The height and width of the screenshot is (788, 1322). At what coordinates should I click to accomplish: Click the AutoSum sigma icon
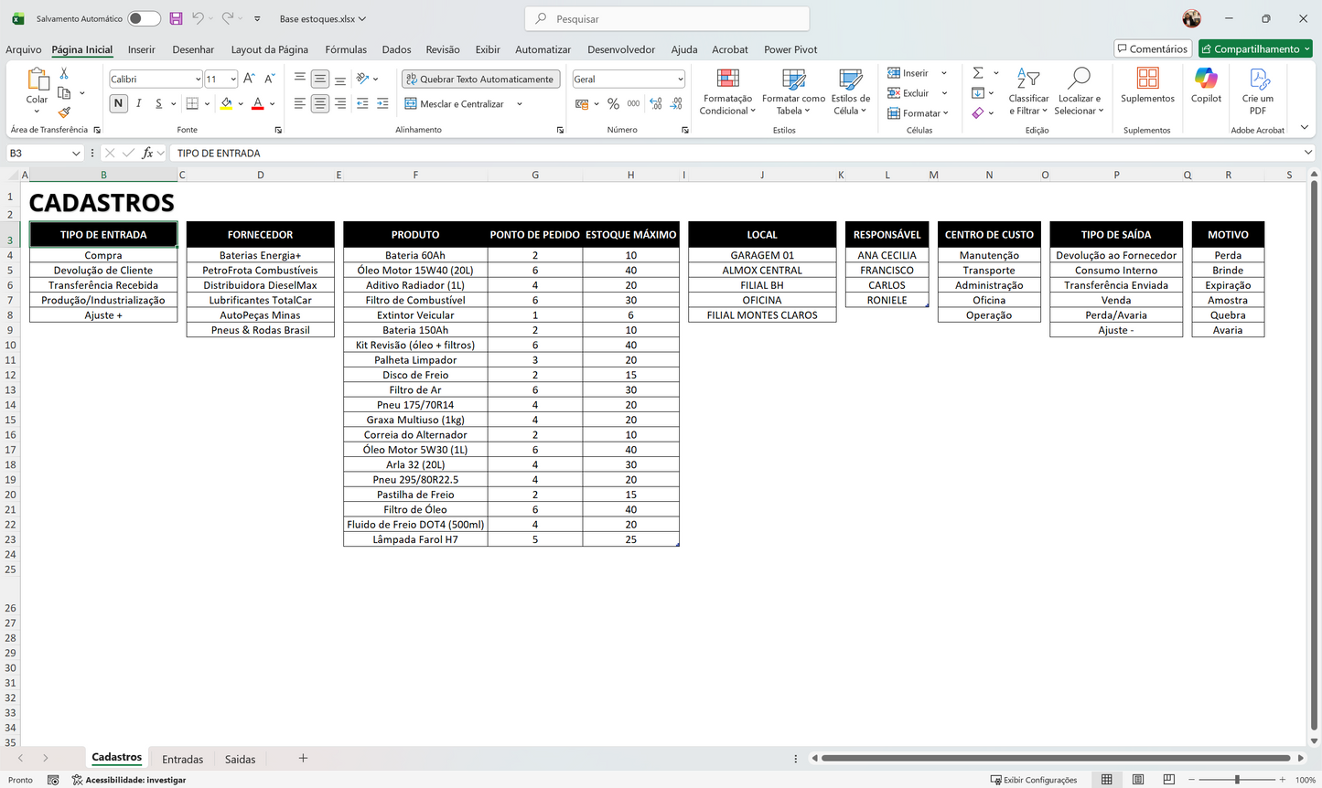[978, 73]
